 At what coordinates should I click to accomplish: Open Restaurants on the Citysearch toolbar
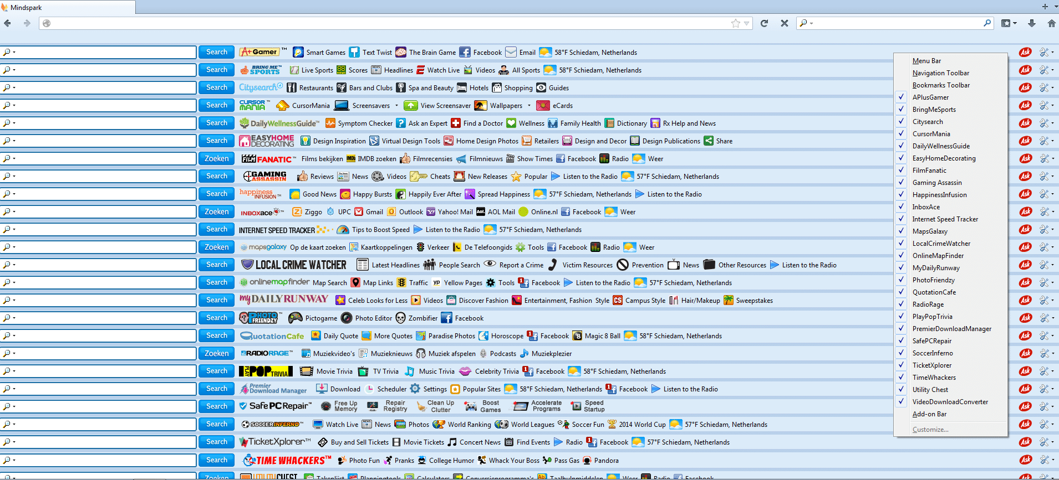309,88
